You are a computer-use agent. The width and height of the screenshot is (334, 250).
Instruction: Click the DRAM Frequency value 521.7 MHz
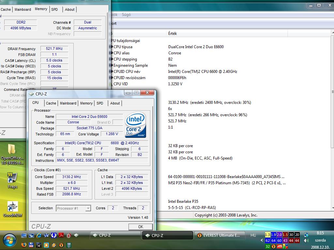tap(54, 49)
